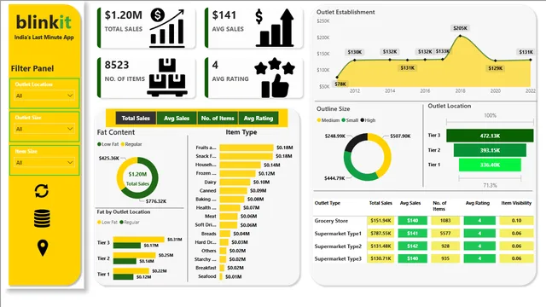Click the $129K data point label
This screenshot has height=307, width=546.
tap(495, 68)
